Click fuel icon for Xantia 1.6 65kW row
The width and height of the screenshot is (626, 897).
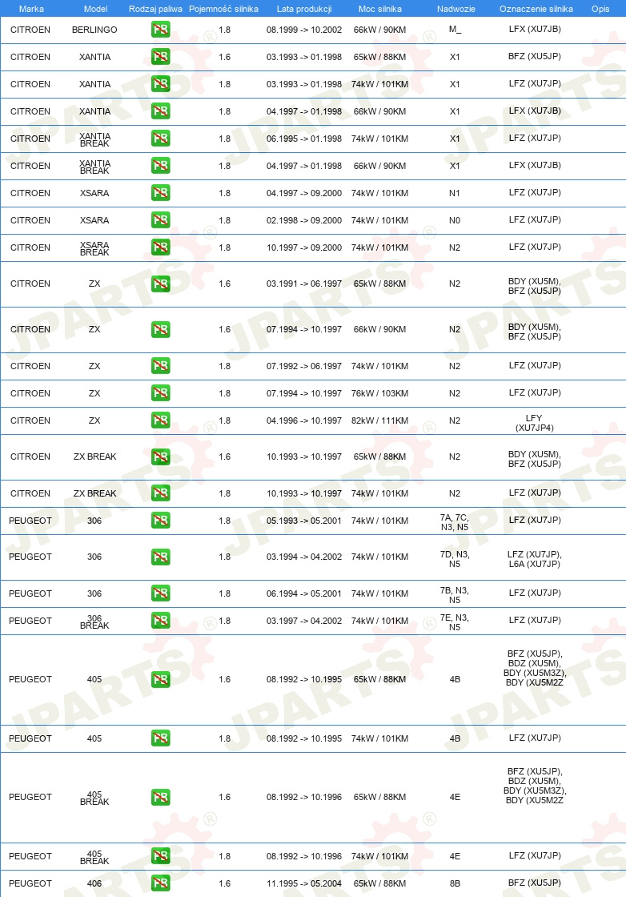[161, 57]
